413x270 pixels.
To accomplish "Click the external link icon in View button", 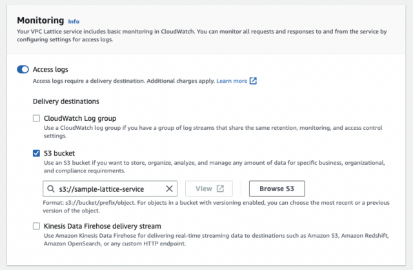I will pyautogui.click(x=220, y=189).
